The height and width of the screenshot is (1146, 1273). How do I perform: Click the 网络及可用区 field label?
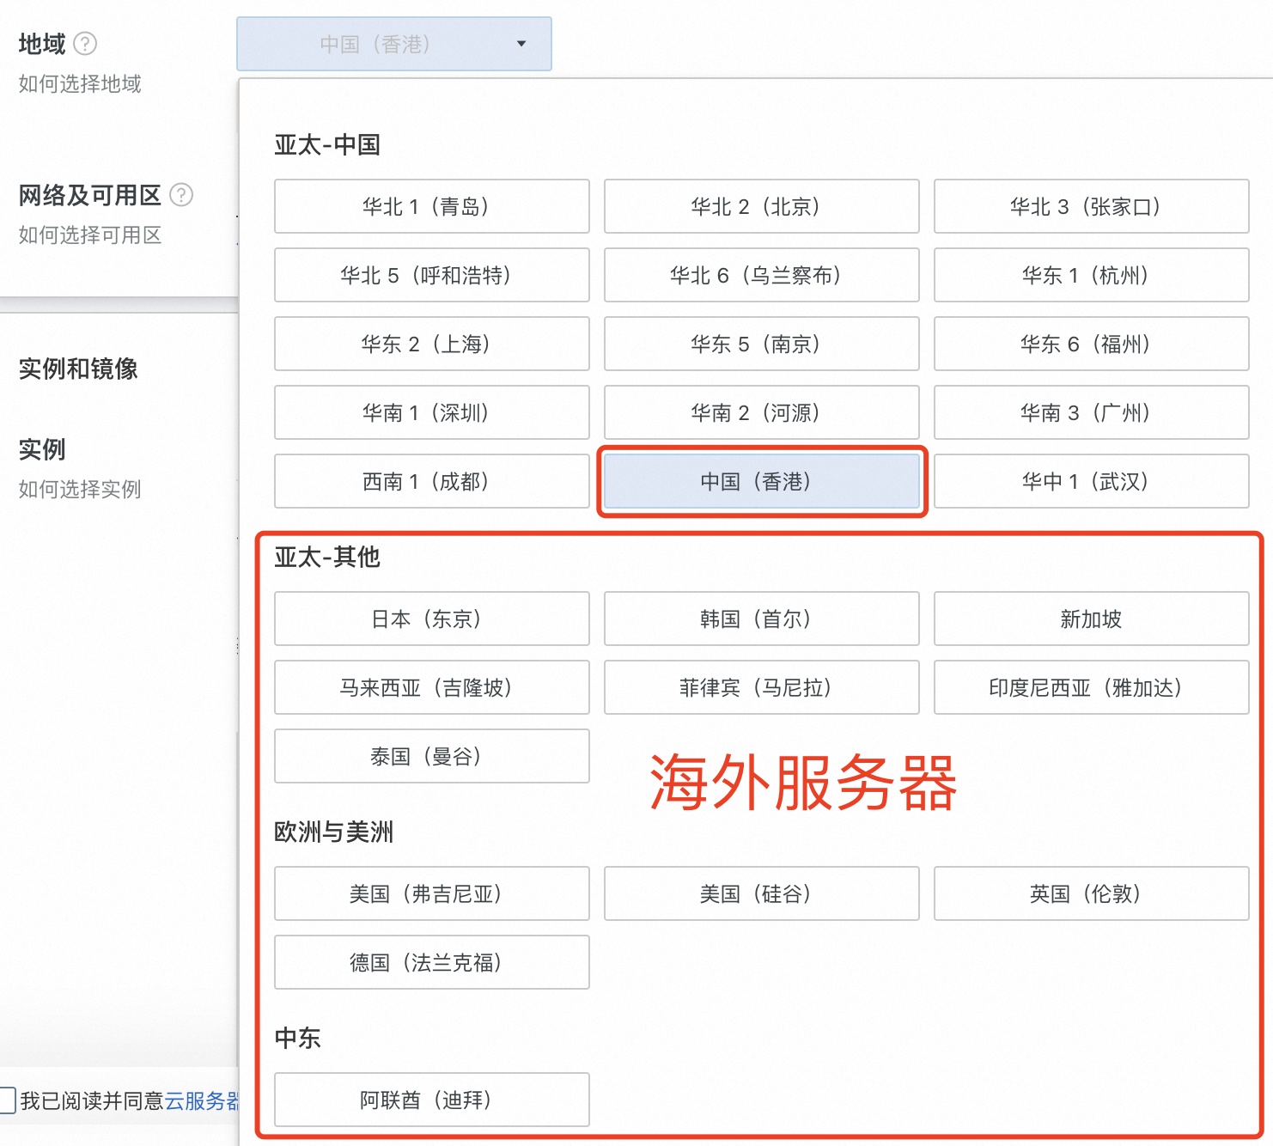(90, 195)
